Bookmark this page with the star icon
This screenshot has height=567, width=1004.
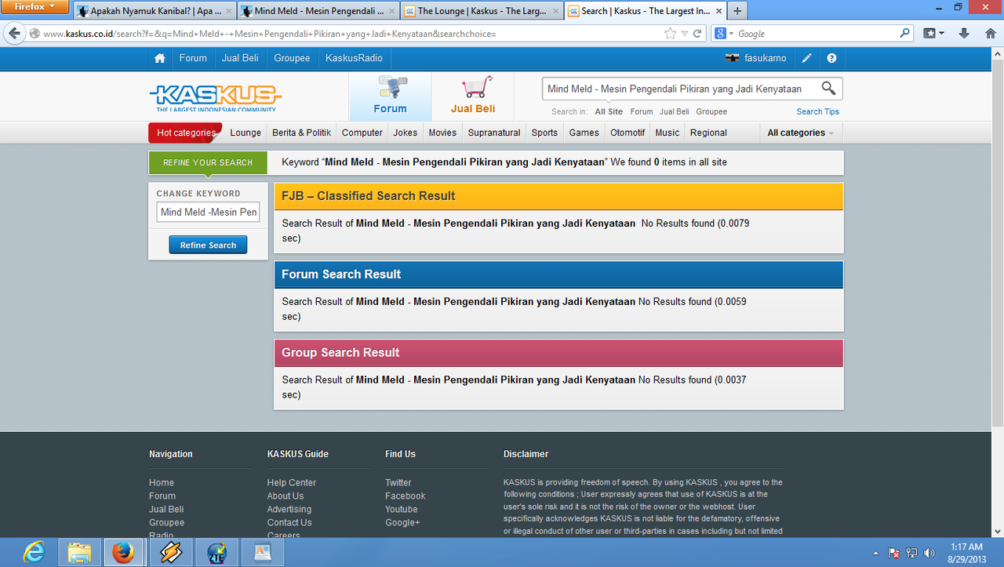point(670,34)
